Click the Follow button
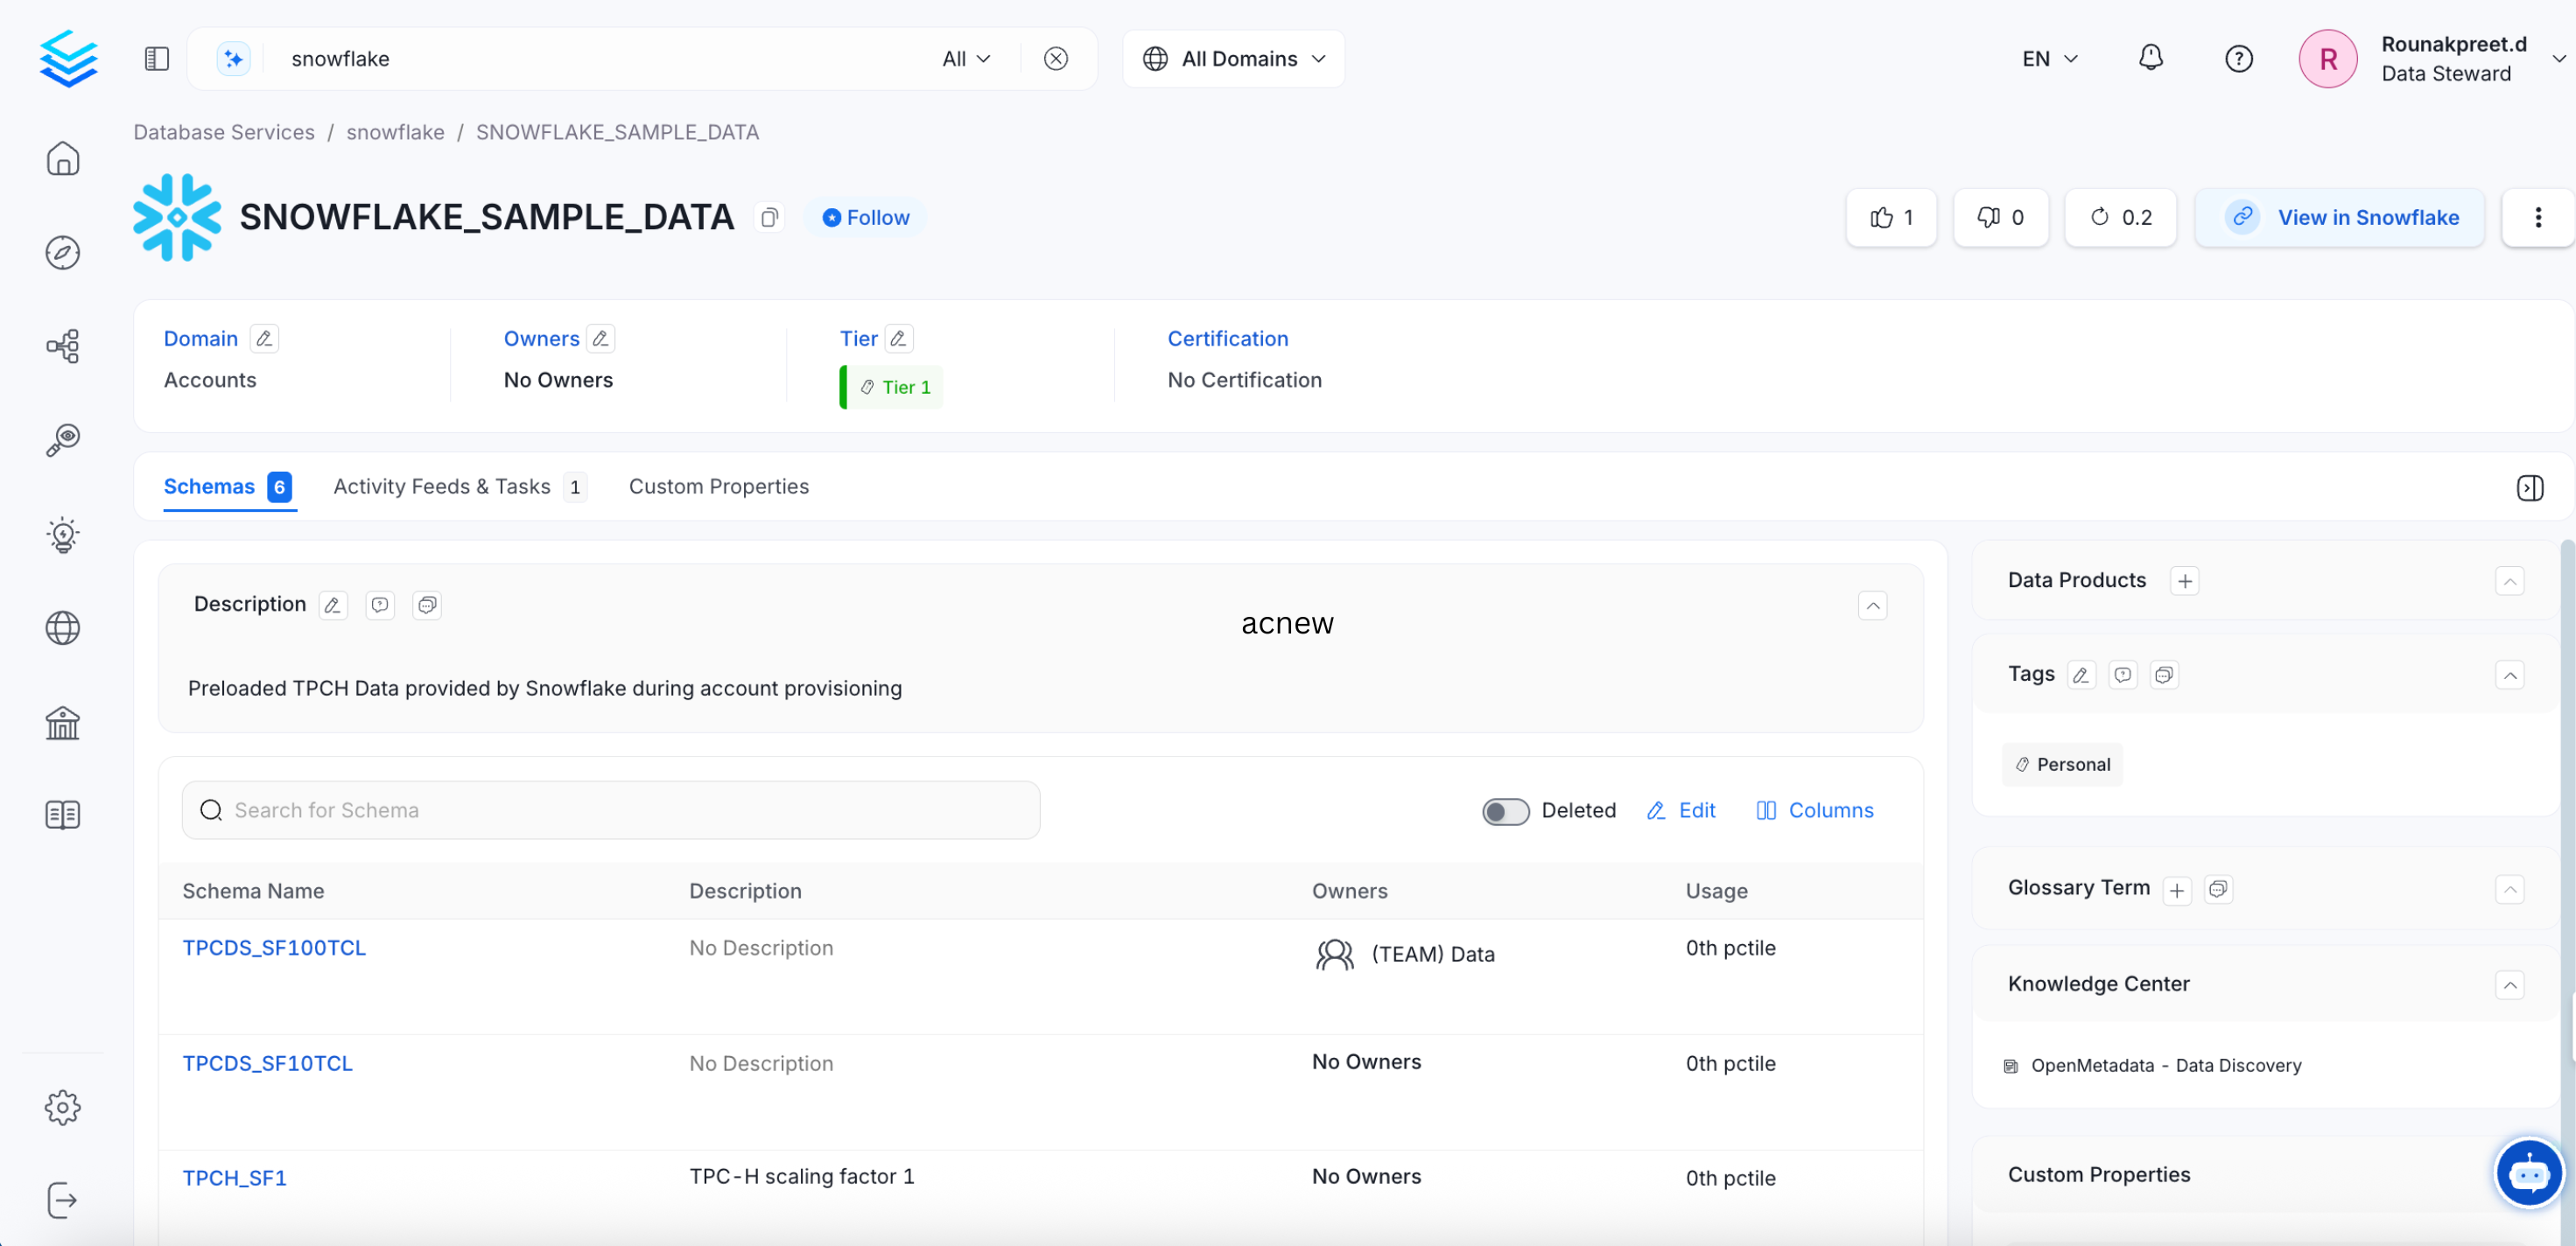Screen dimensions: 2576x1246 click(x=866, y=217)
